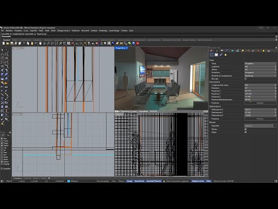The height and width of the screenshot is (209, 278).
Task: Click the Save file icon
Action: [12, 43]
